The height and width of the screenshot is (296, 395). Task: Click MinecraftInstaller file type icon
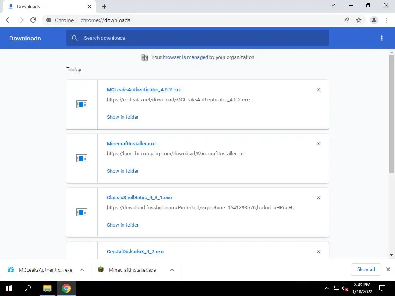(x=82, y=158)
